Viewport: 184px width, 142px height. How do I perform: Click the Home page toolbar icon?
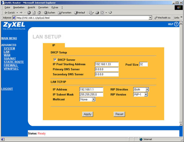pos(39,13)
